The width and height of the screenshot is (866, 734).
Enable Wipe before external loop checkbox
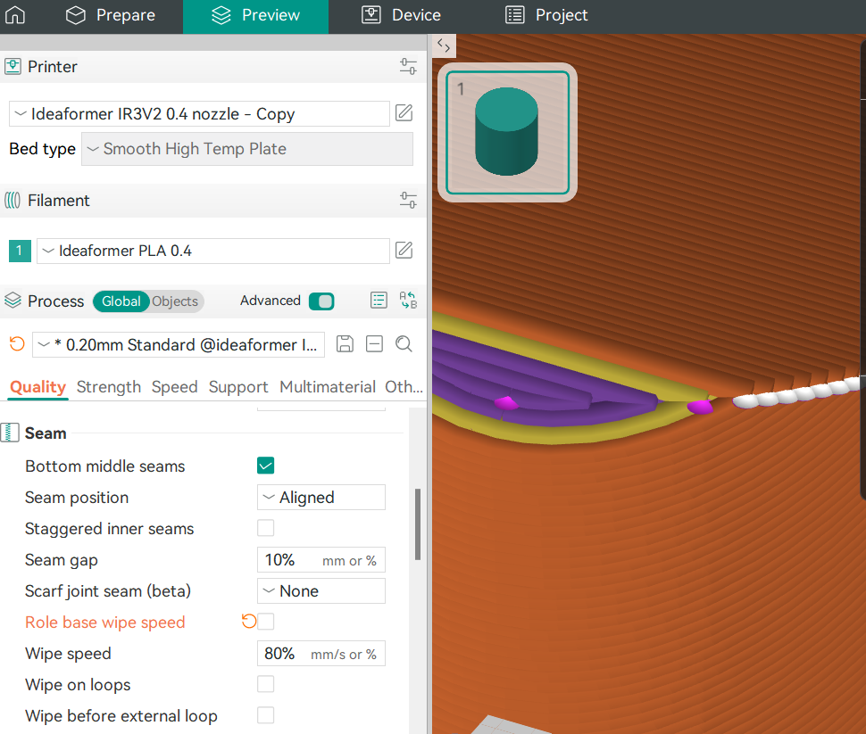(x=266, y=714)
